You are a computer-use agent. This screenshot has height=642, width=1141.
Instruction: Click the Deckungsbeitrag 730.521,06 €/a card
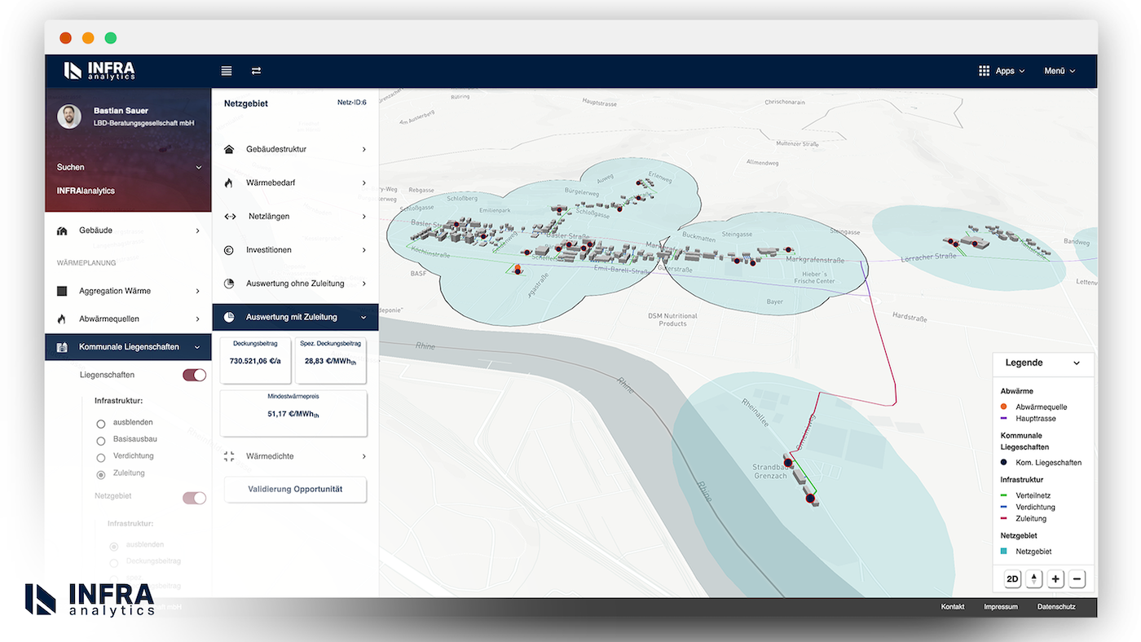(x=256, y=360)
